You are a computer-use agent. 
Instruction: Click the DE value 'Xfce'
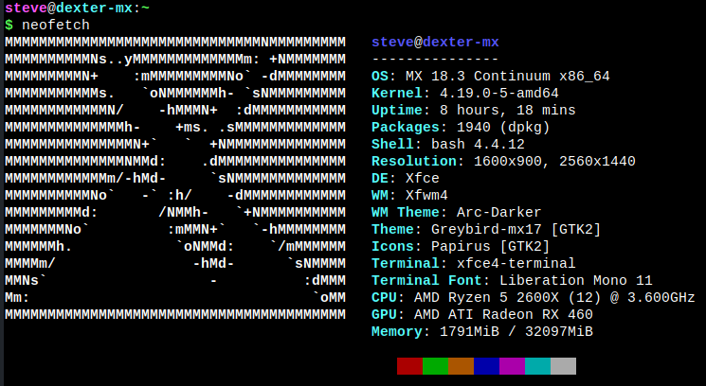click(x=423, y=179)
